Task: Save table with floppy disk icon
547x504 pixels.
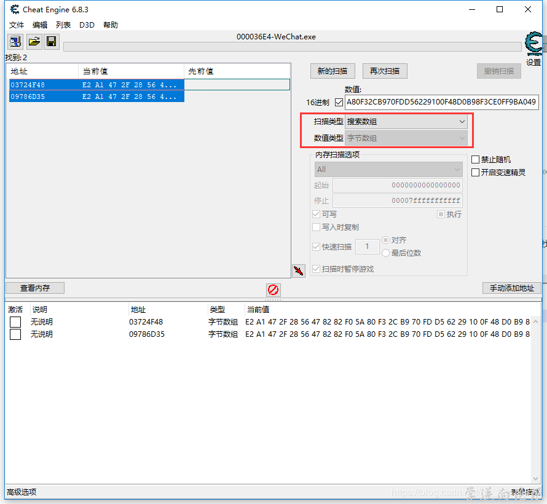Action: [x=52, y=42]
